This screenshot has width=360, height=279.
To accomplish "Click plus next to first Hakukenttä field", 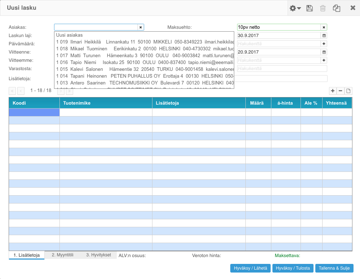I will [324, 44].
